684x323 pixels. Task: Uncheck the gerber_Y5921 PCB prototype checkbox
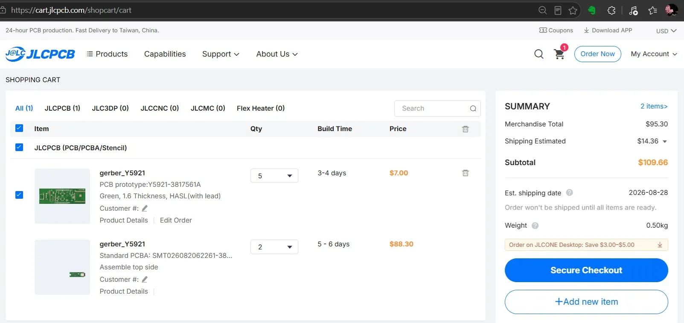(x=19, y=195)
